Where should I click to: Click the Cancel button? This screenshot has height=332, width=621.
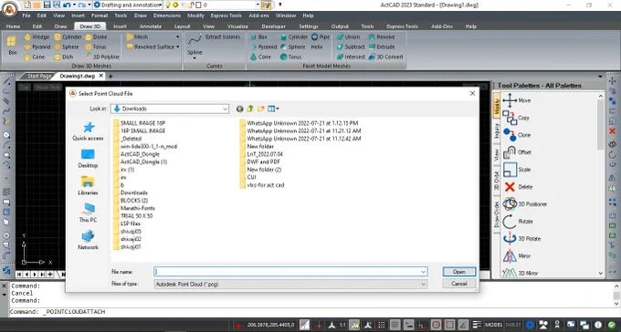[459, 284]
